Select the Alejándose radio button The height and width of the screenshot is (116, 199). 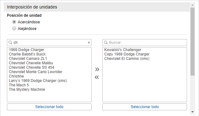point(14,28)
